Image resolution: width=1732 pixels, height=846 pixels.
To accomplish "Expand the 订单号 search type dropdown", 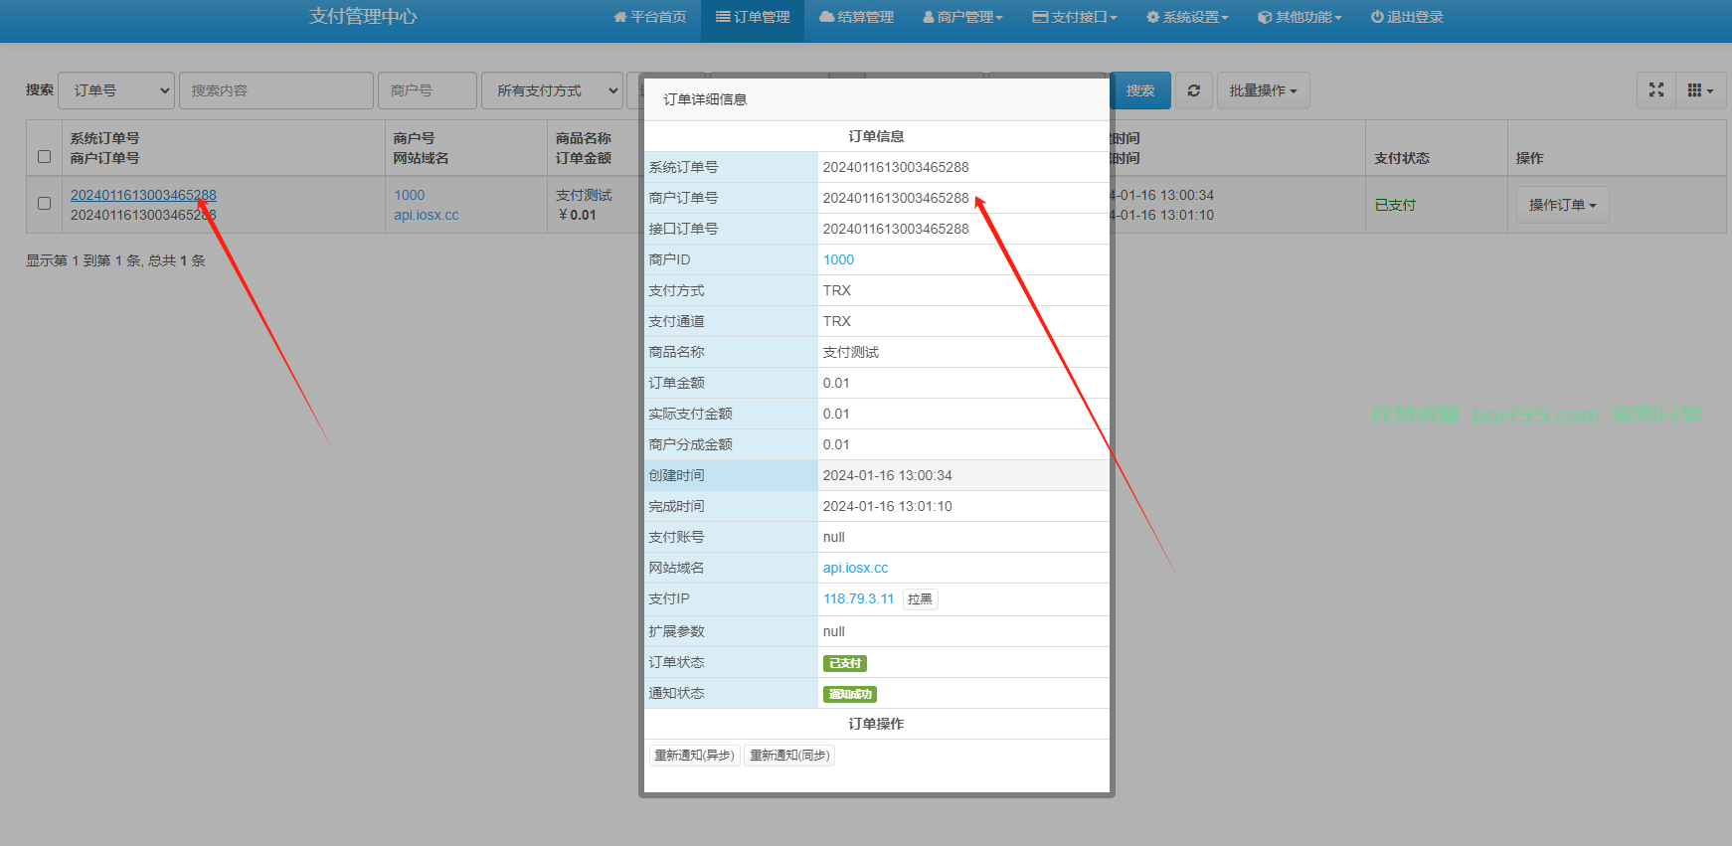I will click(x=116, y=90).
